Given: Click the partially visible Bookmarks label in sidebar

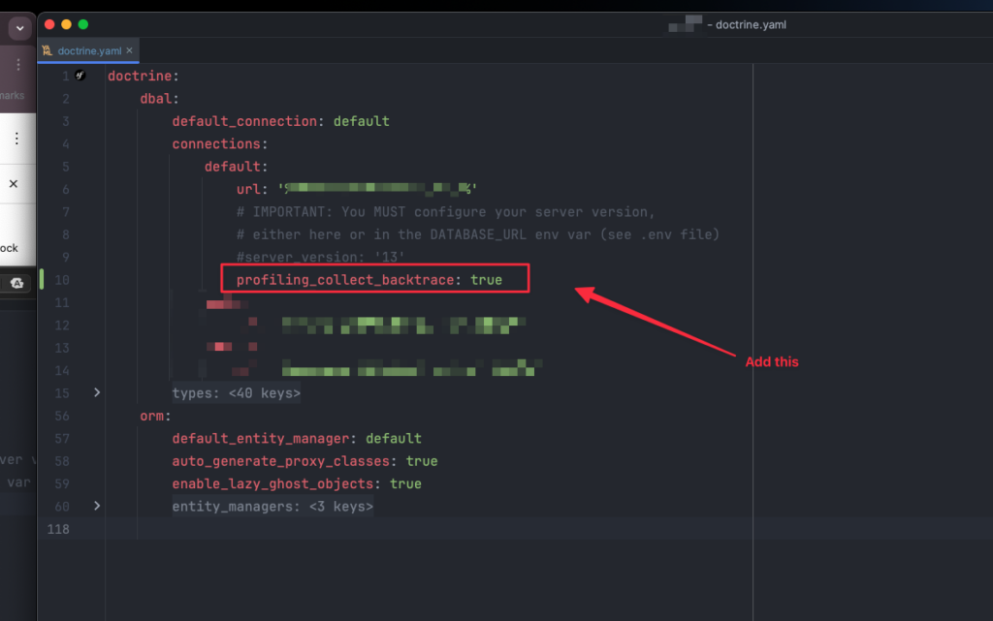Looking at the screenshot, I should (x=14, y=95).
